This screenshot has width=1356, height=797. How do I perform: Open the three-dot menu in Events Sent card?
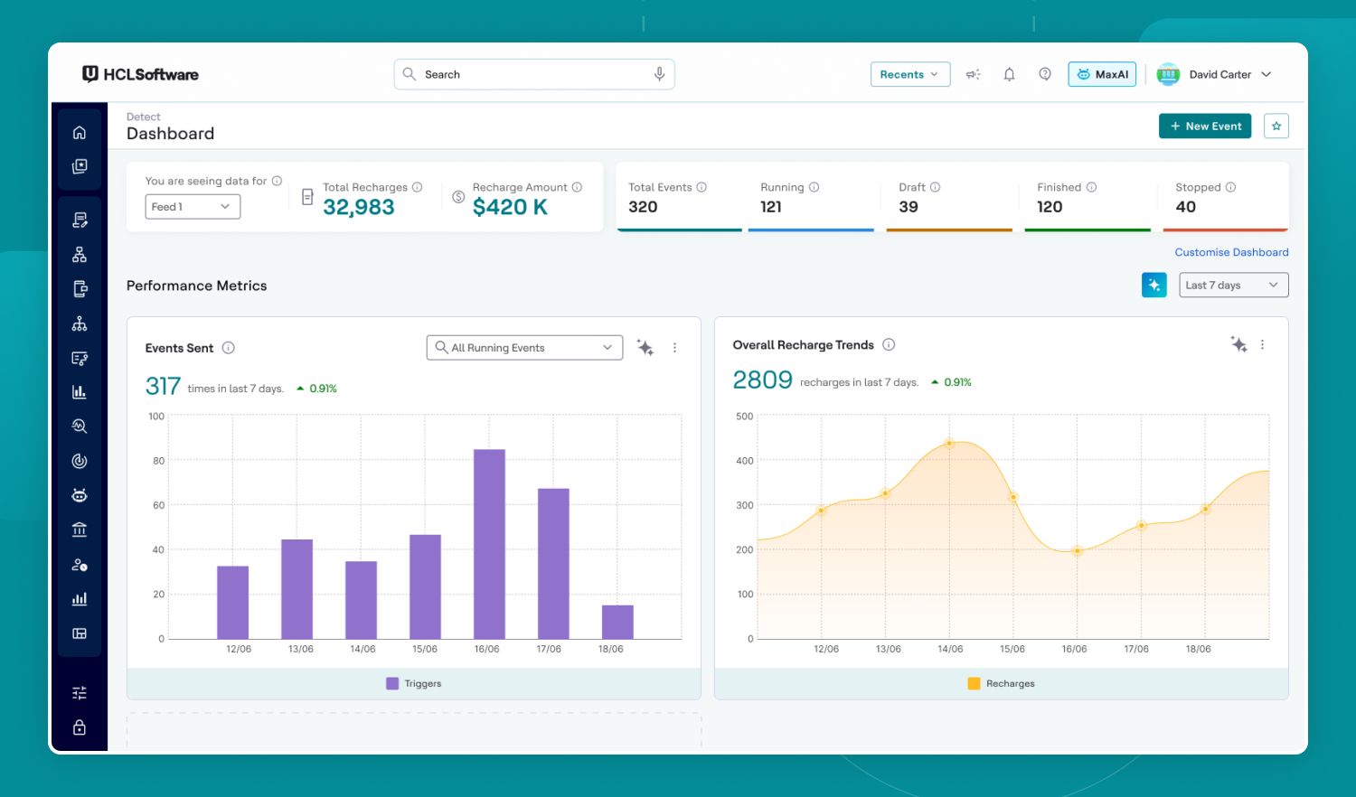pos(674,348)
